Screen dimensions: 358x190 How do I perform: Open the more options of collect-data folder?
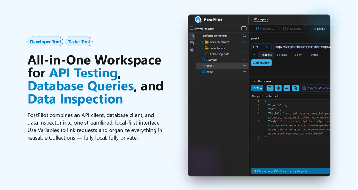tap(244, 48)
